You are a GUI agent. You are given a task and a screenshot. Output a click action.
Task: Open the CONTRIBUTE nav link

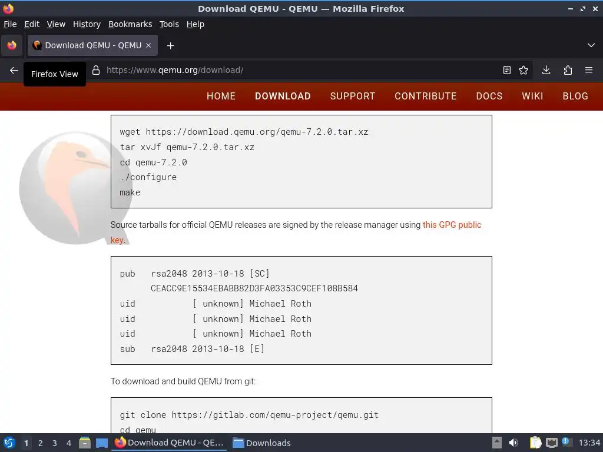425,96
